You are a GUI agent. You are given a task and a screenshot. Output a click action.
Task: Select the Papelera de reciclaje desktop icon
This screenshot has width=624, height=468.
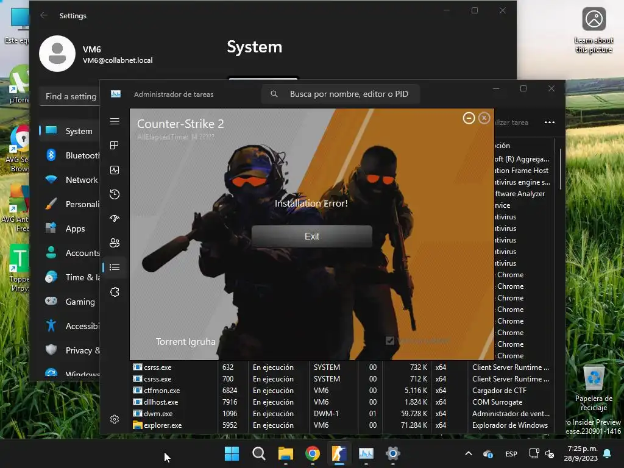click(594, 388)
